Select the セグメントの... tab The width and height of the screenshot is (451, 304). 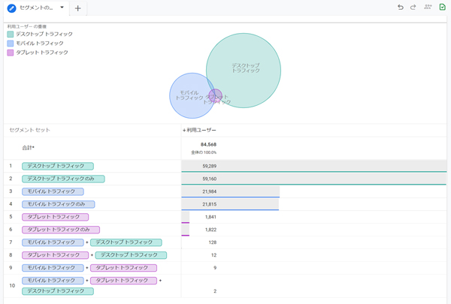tap(36, 8)
